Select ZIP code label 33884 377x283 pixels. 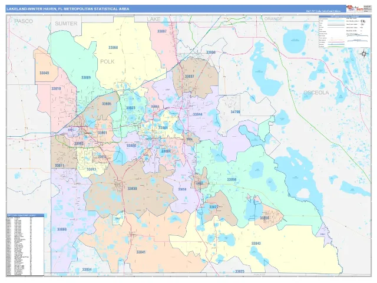(x=166, y=152)
